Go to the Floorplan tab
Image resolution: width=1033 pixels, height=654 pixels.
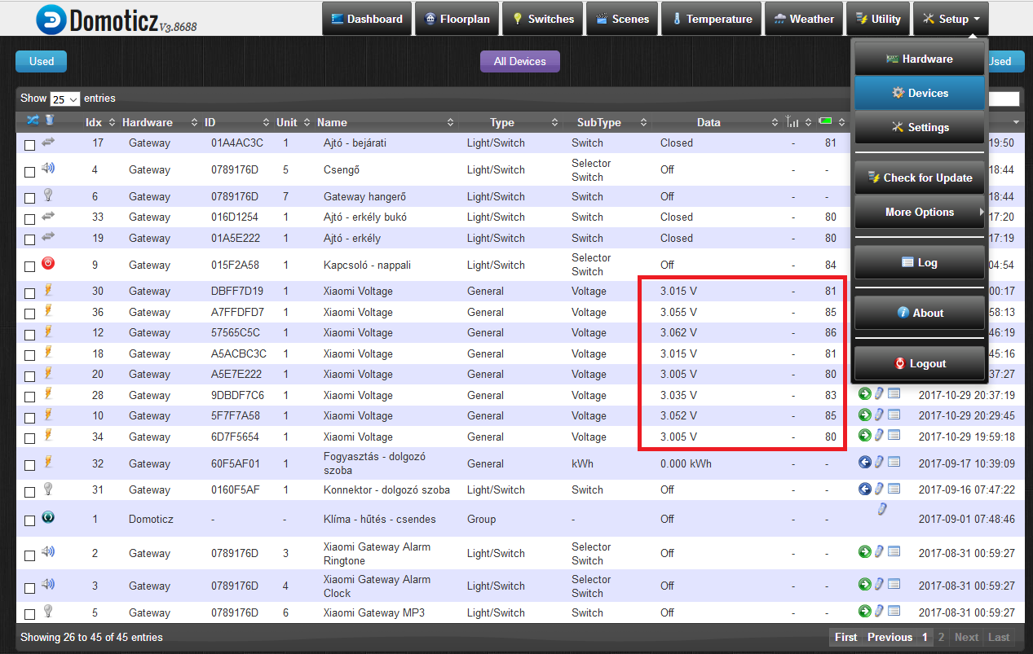click(x=457, y=19)
